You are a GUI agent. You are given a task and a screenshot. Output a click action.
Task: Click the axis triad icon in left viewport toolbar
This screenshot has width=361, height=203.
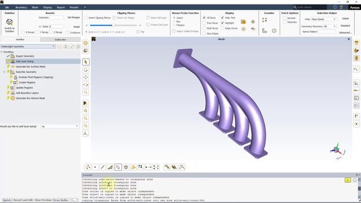pyautogui.click(x=86, y=133)
